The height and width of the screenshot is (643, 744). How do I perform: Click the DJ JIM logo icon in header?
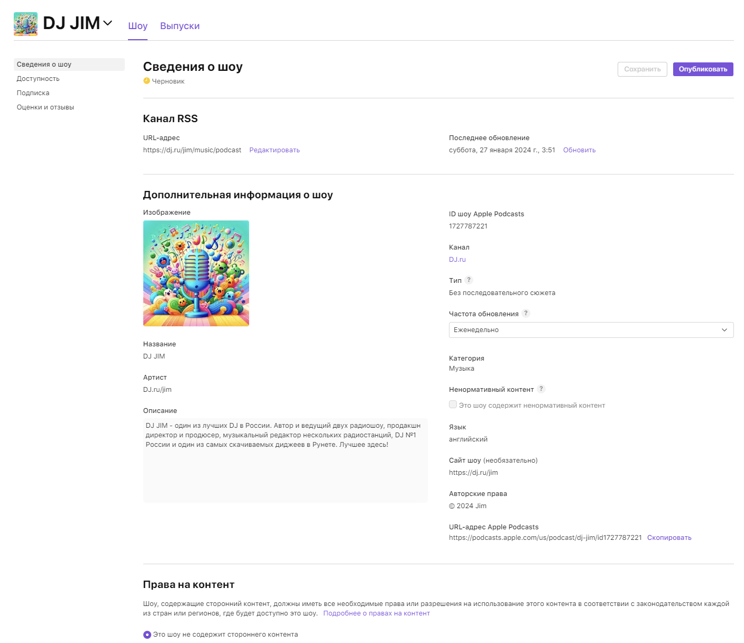click(25, 24)
